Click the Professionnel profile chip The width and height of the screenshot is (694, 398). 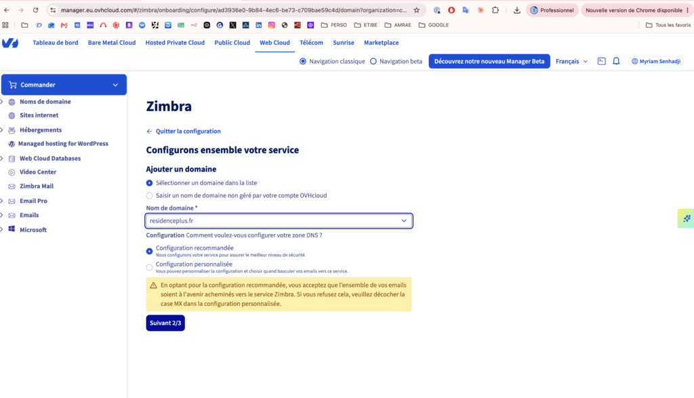(552, 10)
